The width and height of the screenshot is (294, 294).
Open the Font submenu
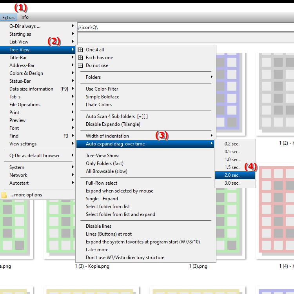(x=38, y=128)
